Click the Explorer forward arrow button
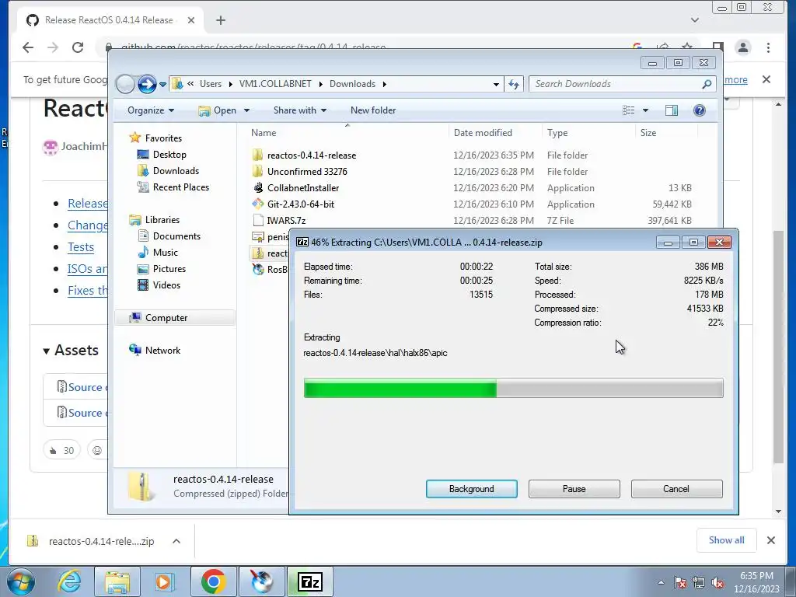This screenshot has width=796, height=597. point(147,84)
